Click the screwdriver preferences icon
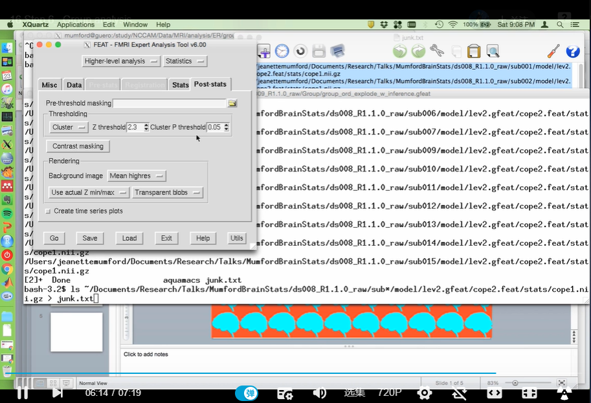Screen dimensions: 591x403 (553, 51)
